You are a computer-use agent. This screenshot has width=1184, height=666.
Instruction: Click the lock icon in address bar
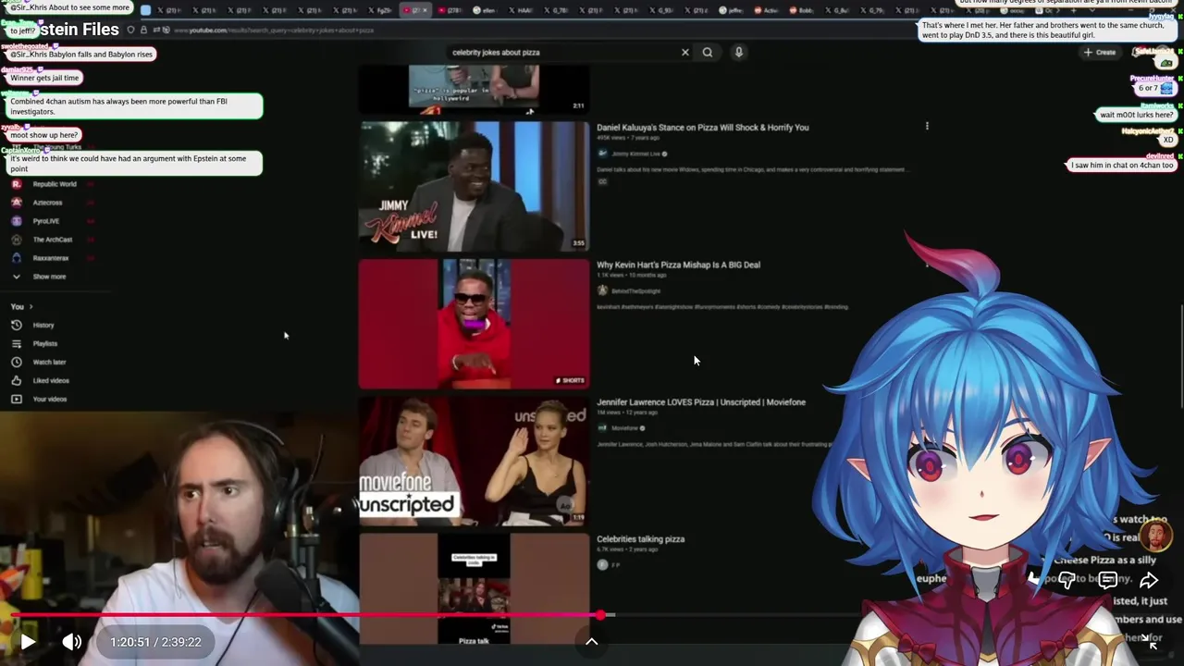(x=143, y=30)
